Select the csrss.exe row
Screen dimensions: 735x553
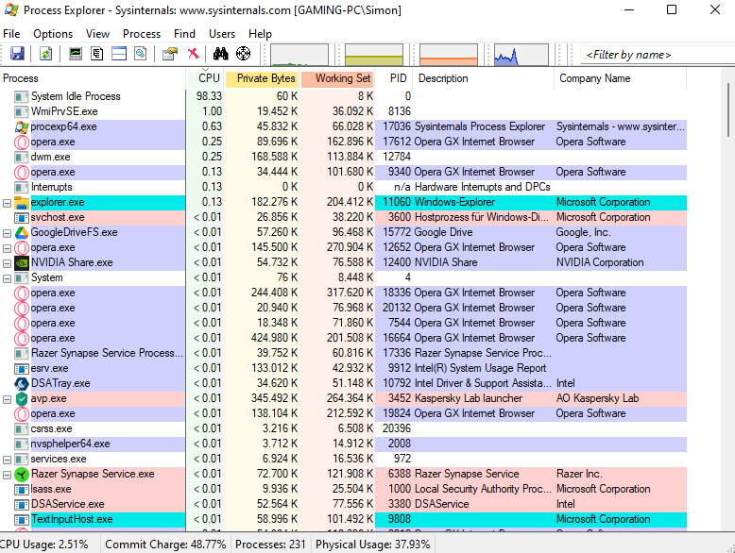pyautogui.click(x=343, y=429)
